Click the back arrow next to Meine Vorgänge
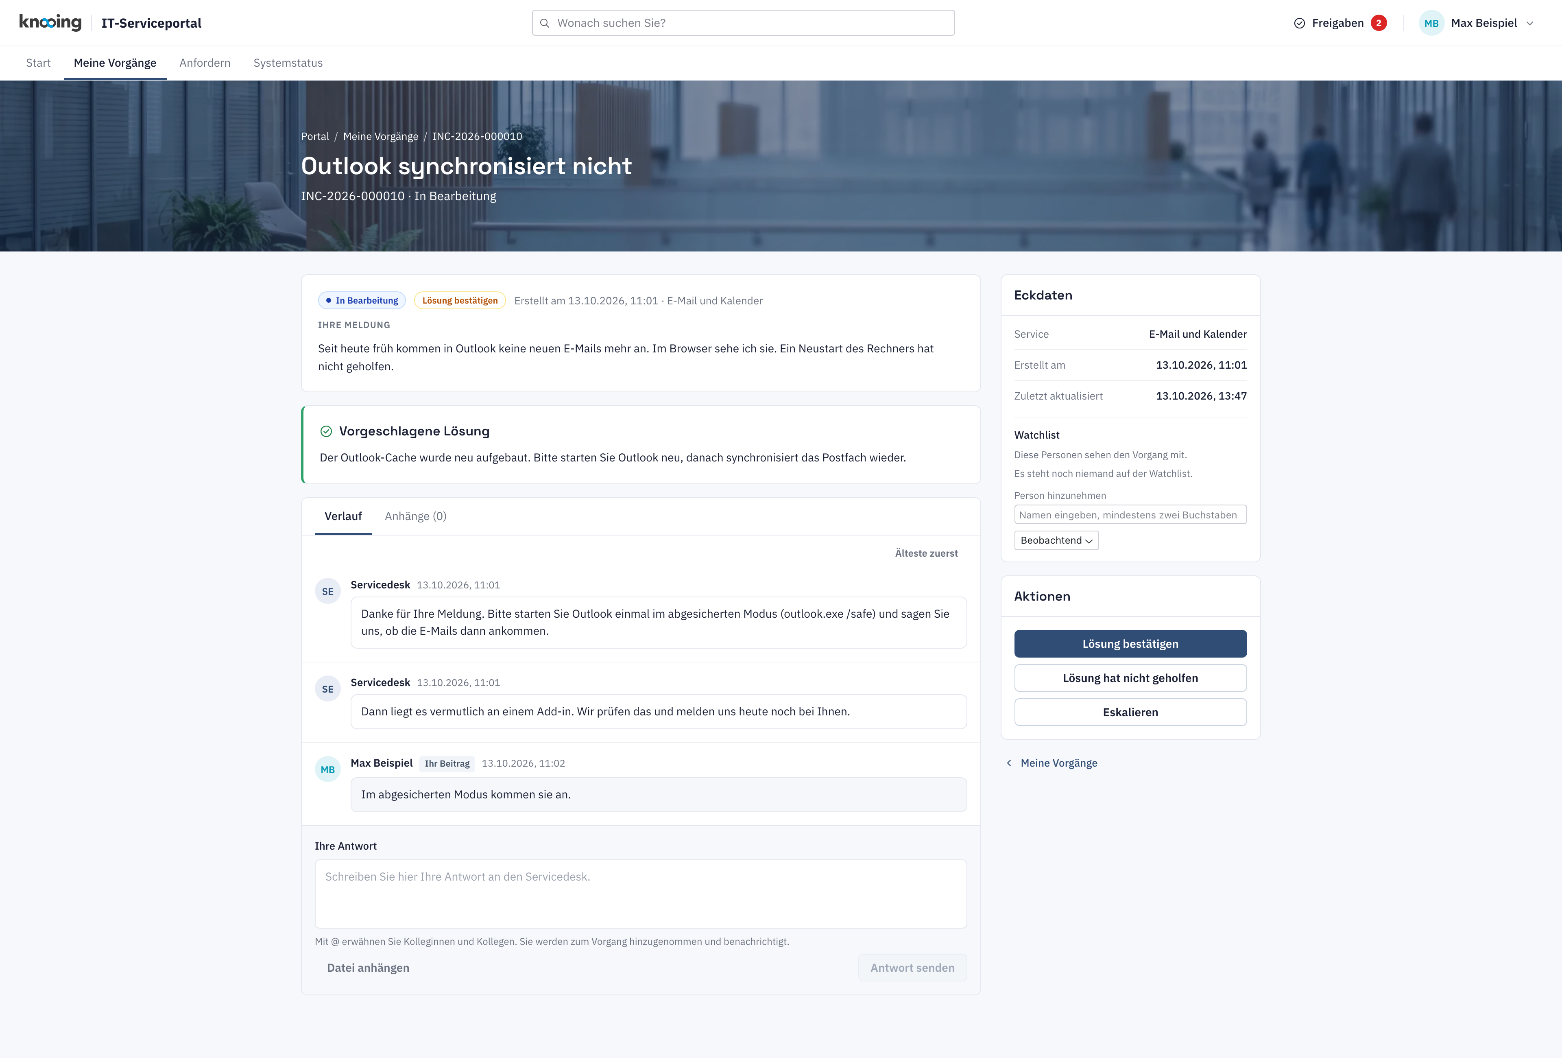The height and width of the screenshot is (1058, 1562). [x=1009, y=762]
